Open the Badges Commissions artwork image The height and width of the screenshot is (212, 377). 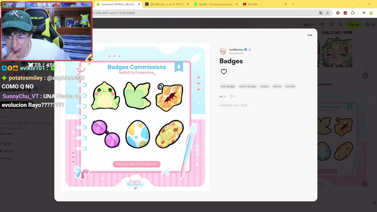pos(135,117)
